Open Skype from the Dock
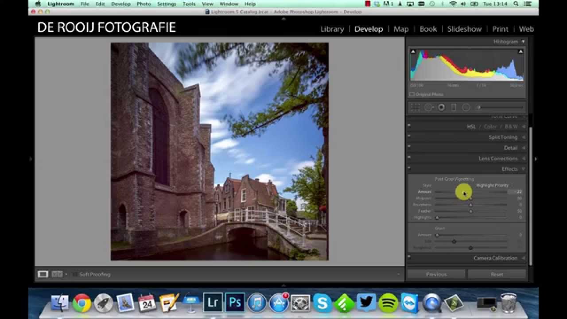 click(322, 303)
